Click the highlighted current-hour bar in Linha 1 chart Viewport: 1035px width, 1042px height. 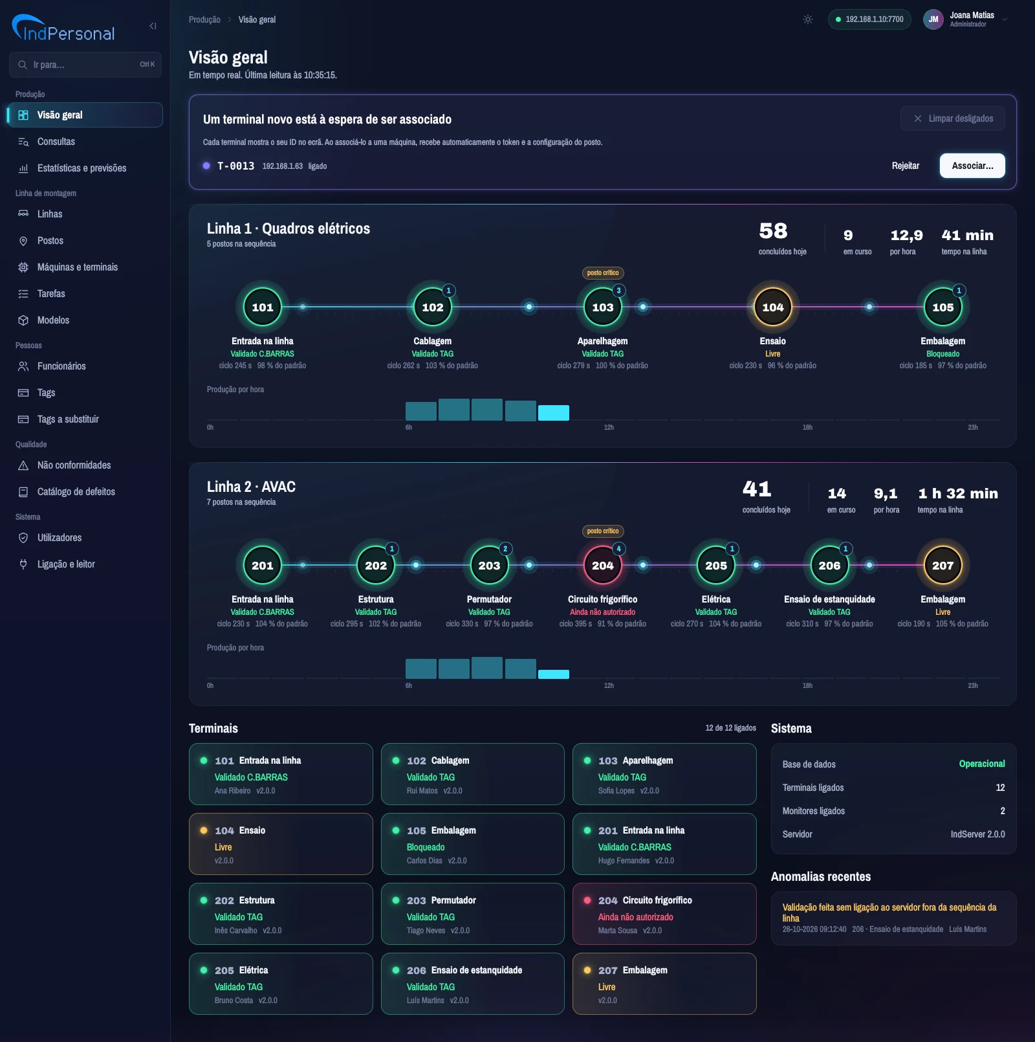[554, 413]
